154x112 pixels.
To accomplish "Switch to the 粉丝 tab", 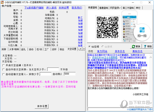I will 62,49.
